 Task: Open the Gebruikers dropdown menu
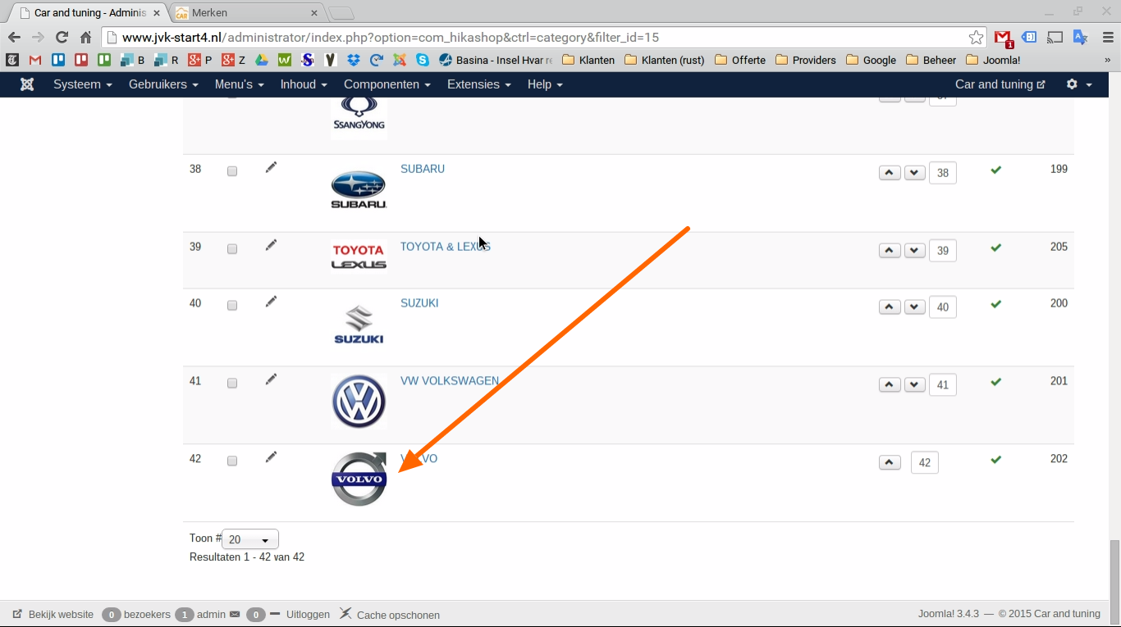[163, 84]
